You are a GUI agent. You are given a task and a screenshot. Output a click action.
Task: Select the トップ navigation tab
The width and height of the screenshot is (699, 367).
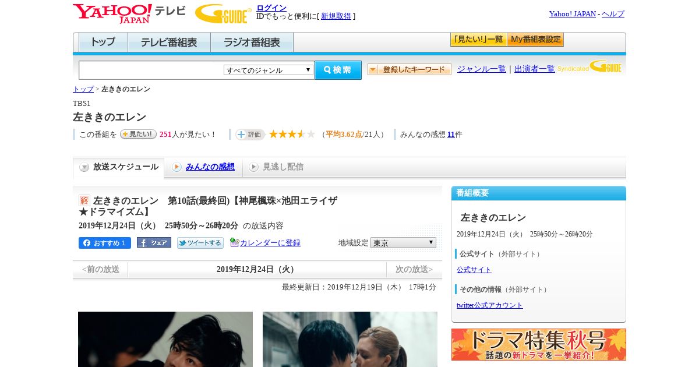pos(103,43)
